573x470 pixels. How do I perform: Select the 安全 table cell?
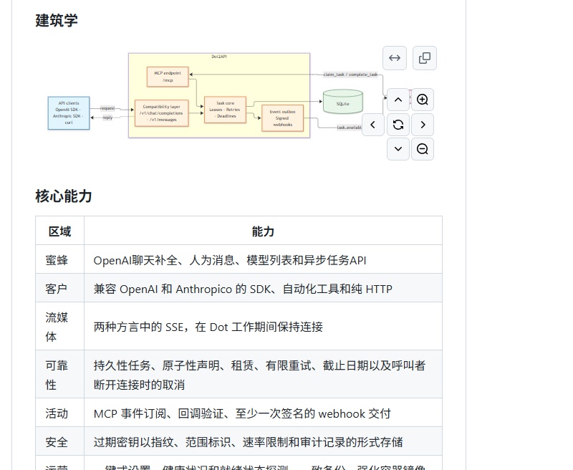pos(60,441)
